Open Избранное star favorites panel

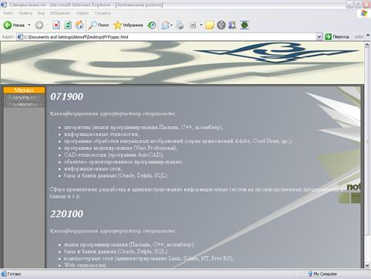tap(128, 25)
